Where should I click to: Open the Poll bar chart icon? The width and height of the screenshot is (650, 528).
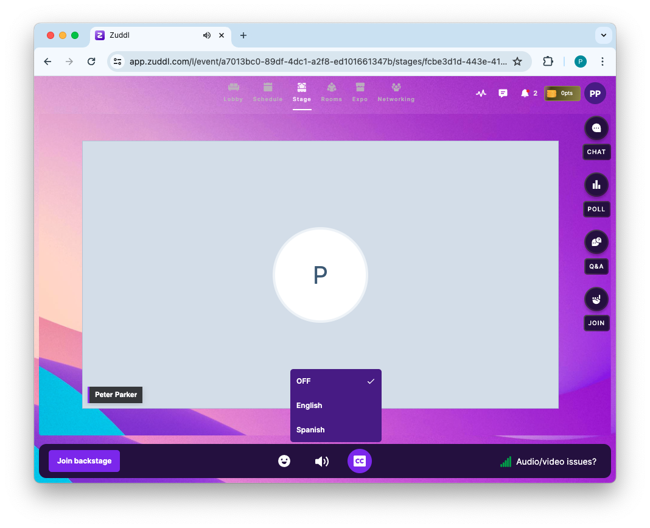596,185
